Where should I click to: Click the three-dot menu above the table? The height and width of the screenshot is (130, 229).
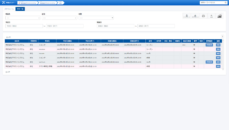coord(223,36)
